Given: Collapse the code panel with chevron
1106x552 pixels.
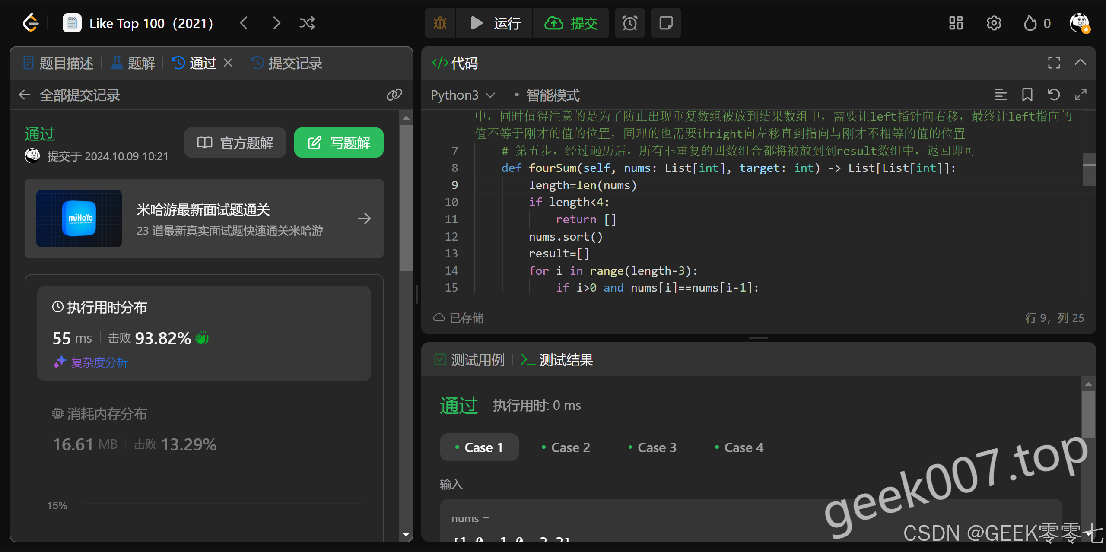Looking at the screenshot, I should tap(1080, 63).
